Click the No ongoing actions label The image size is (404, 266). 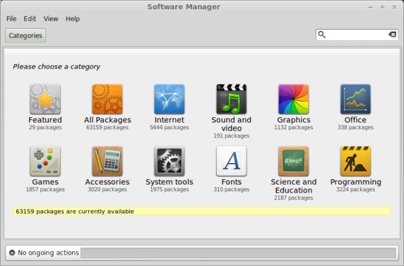pyautogui.click(x=48, y=253)
